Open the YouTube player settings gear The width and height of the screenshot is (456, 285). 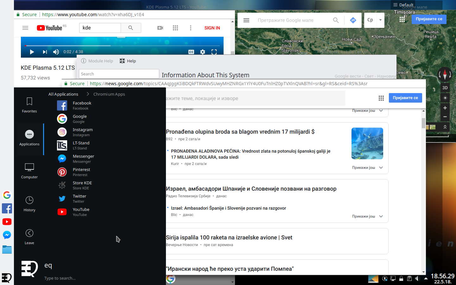[x=203, y=52]
